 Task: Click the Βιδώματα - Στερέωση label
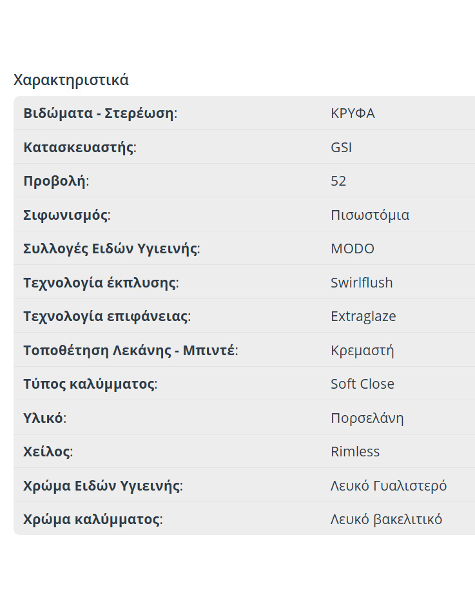pyautogui.click(x=99, y=113)
